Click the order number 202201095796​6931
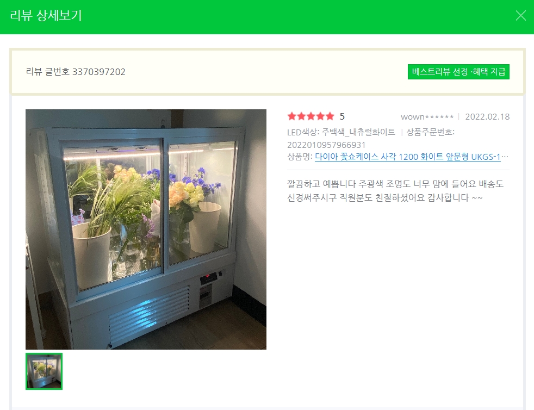534x410 pixels. [326, 145]
